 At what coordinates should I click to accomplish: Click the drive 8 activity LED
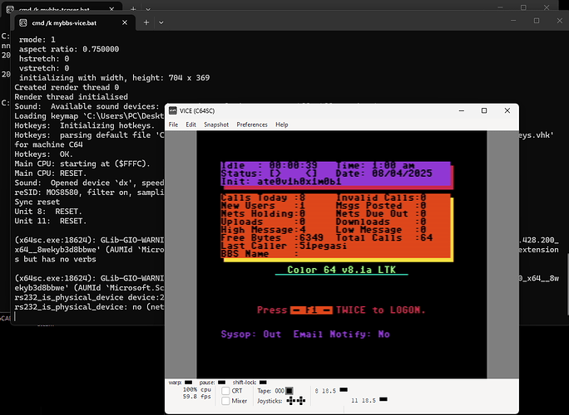344,389
